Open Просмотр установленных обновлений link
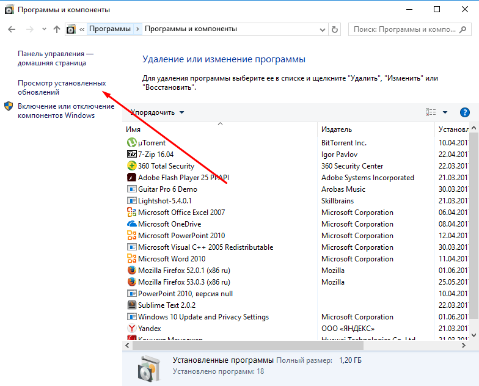 point(62,88)
